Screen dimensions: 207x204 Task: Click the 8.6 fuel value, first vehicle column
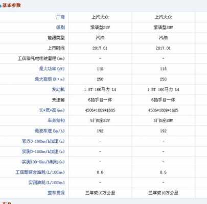click(100, 172)
